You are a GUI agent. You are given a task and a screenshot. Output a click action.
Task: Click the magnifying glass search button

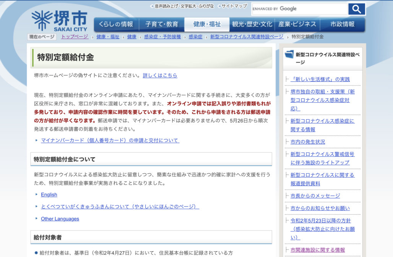pyautogui.click(x=356, y=9)
